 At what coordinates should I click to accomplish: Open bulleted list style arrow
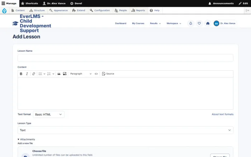(44, 74)
